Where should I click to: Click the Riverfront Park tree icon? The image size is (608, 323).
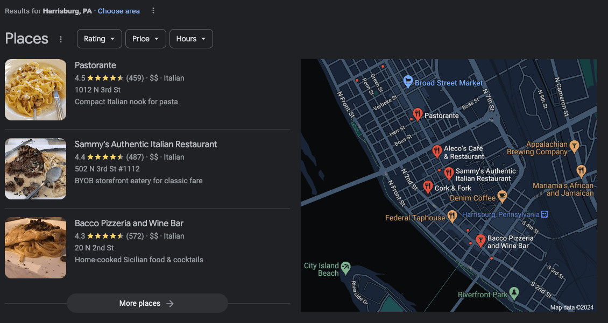point(514,293)
